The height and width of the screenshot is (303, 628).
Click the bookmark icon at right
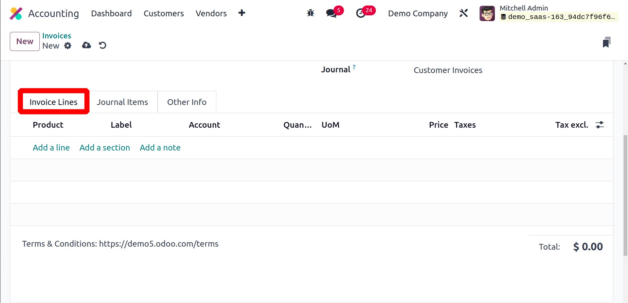[607, 42]
